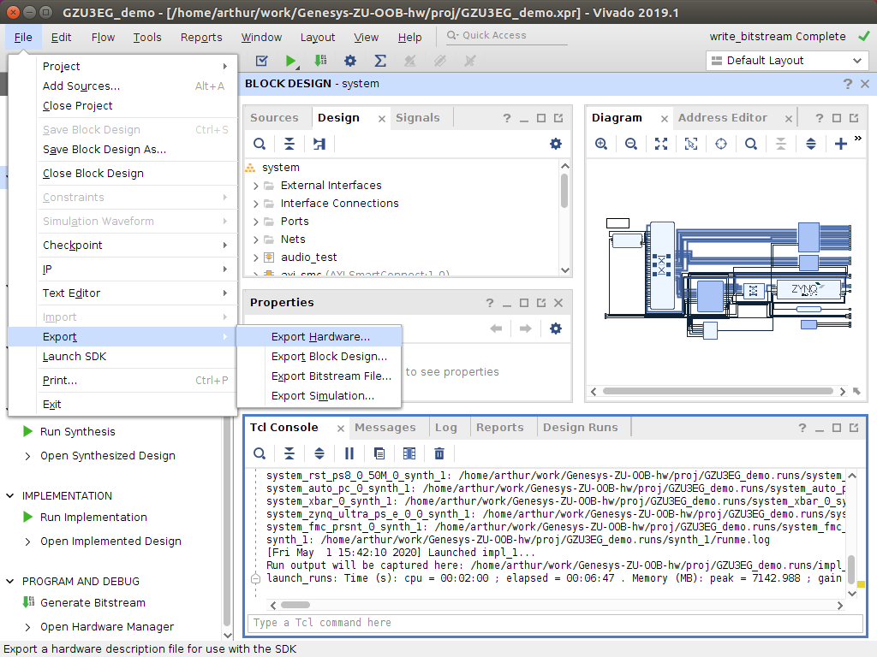Switch to the Address Editor tab
The width and height of the screenshot is (877, 657).
722,118
